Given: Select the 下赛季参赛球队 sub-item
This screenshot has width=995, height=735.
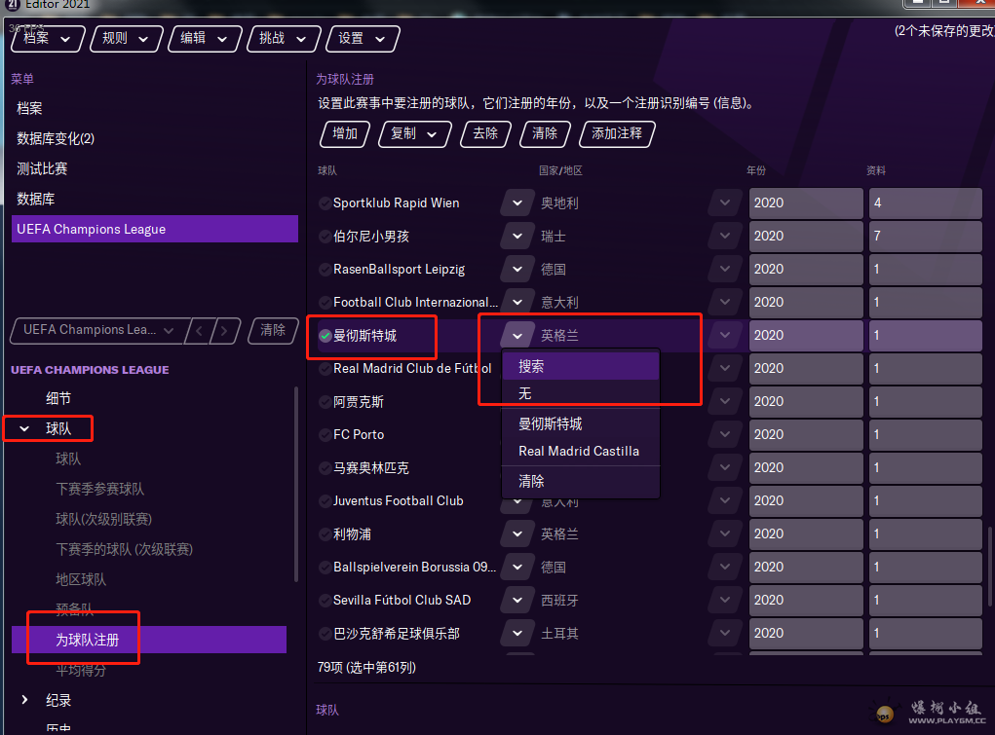Looking at the screenshot, I should (100, 489).
